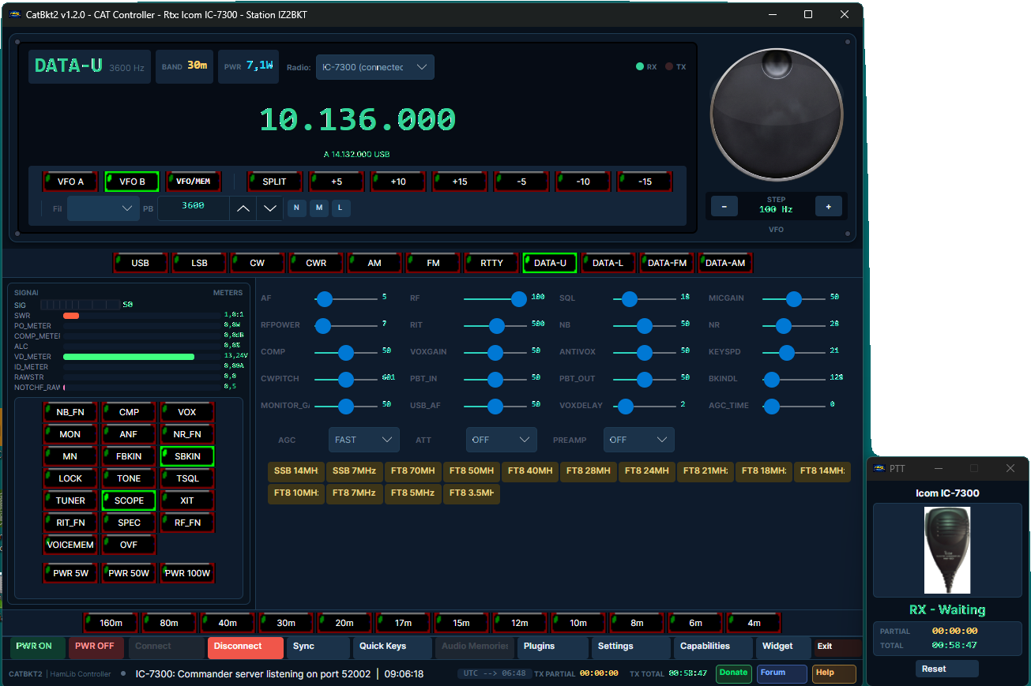
Task: Open Plugins
Action: tap(553, 648)
